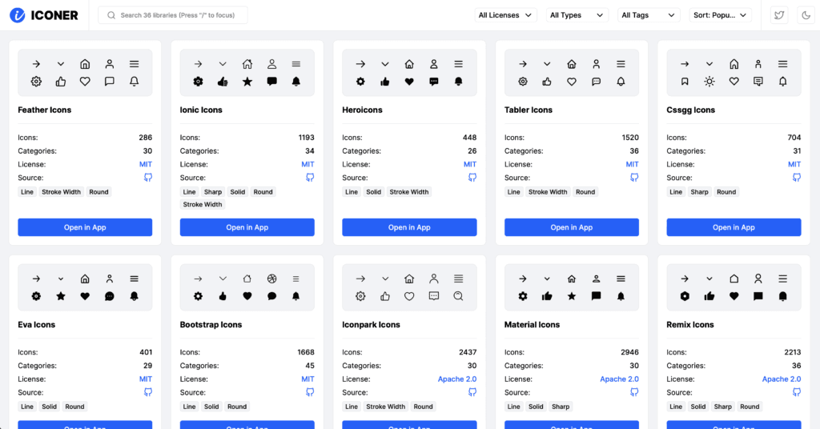Click the user icon in Heroicons preview
Image resolution: width=820 pixels, height=429 pixels.
(433, 64)
